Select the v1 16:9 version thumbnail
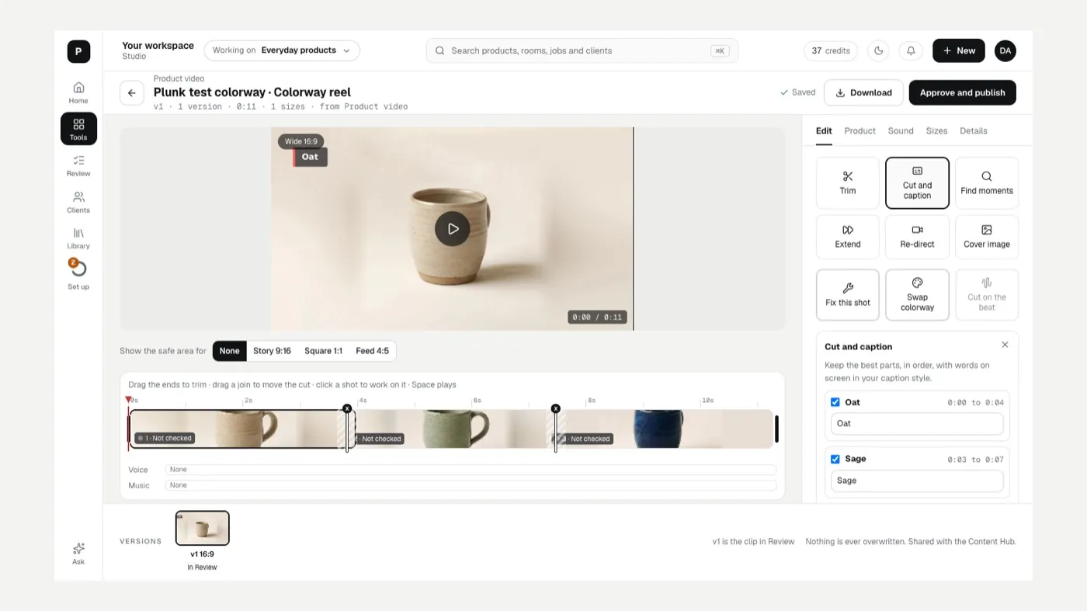The image size is (1087, 611). click(x=203, y=528)
